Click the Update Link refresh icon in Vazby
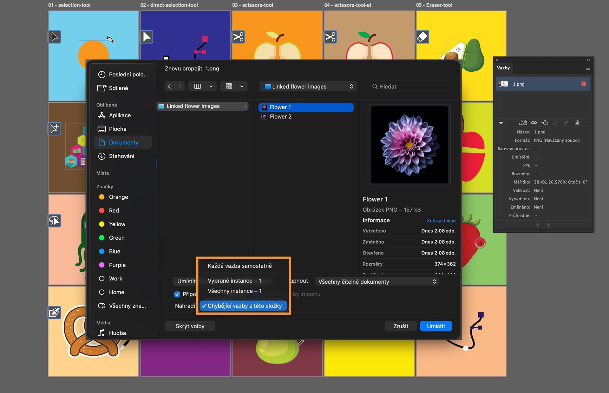Viewport: 609px width, 393px height. click(555, 123)
